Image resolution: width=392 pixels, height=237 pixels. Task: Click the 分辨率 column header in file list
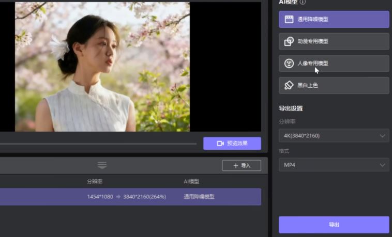tap(95, 182)
